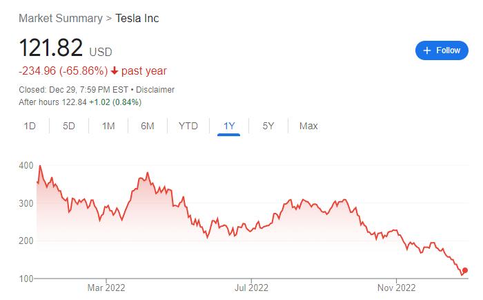Click the Disclaimer link
The image size is (483, 300).
[x=155, y=90]
